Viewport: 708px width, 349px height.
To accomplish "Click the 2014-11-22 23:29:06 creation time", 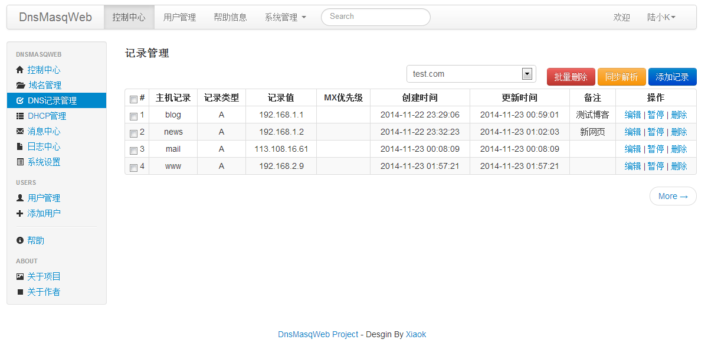I will (x=420, y=115).
